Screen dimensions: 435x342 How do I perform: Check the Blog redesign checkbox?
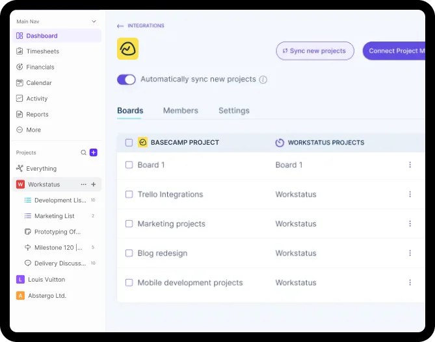(x=129, y=253)
